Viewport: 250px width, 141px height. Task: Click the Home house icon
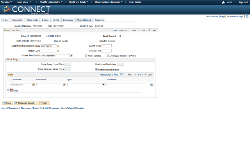(223, 2)
